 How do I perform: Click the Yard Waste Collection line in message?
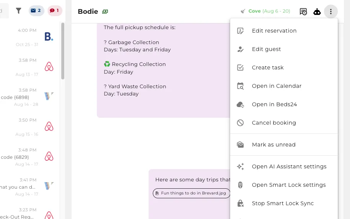pyautogui.click(x=135, y=86)
